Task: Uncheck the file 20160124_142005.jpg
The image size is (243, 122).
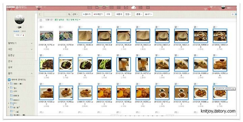Action: coord(214,84)
